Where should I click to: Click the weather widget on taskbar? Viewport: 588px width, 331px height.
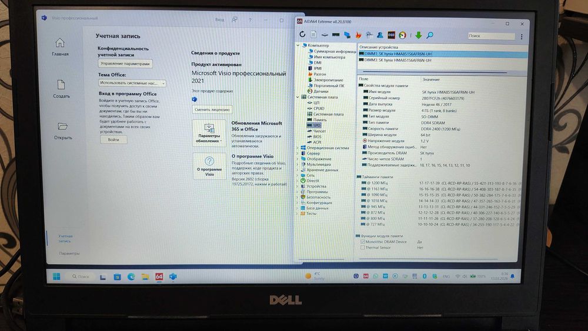click(x=315, y=276)
